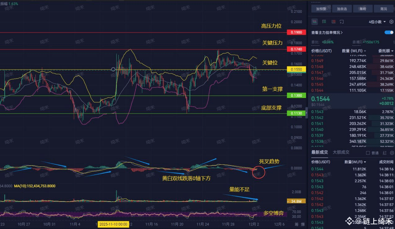Click the pop-out order book window icon
The height and width of the screenshot is (229, 395).
click(342, 22)
